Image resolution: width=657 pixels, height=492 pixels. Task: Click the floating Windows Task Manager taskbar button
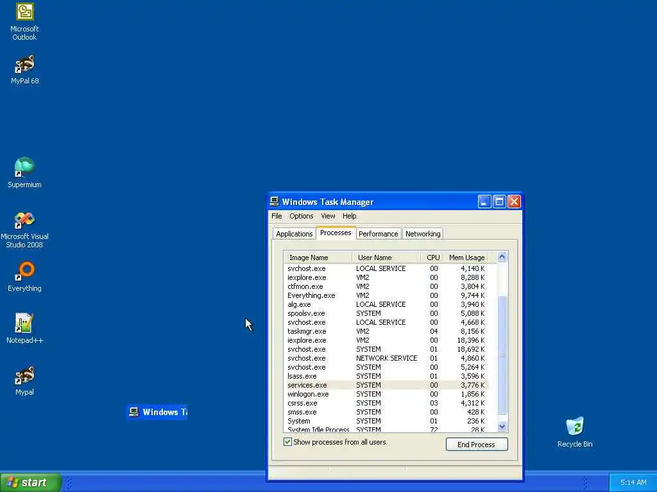point(157,412)
